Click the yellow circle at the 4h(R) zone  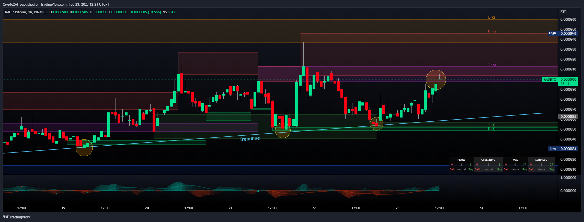(x=436, y=80)
